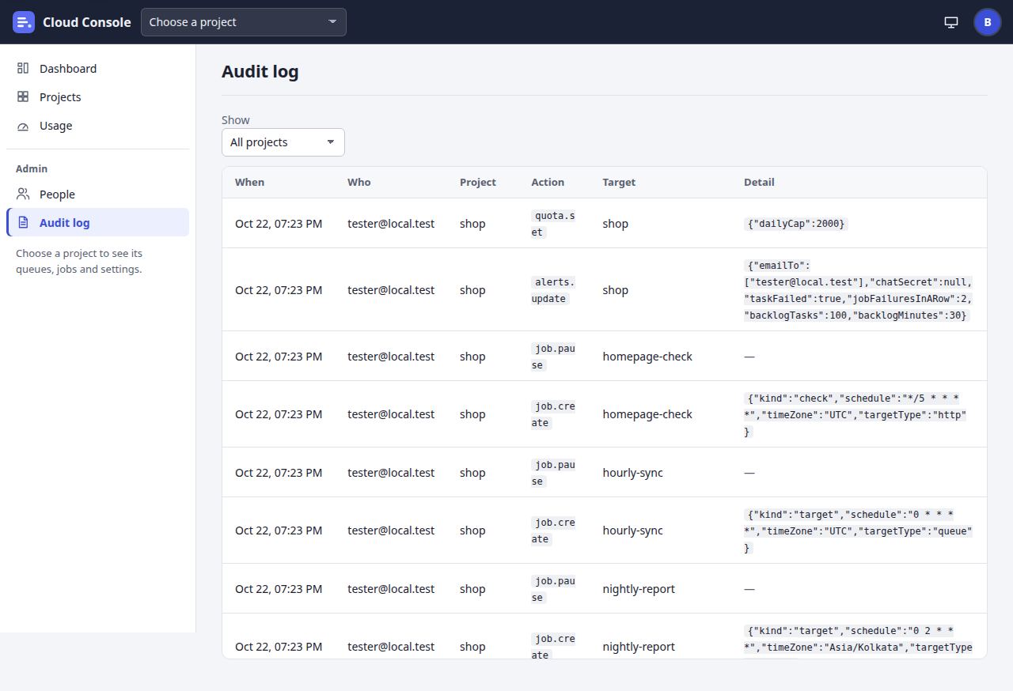
Task: Go to Dashboard in sidebar
Action: (98, 69)
